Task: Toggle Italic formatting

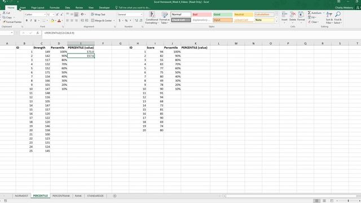Action: pyautogui.click(x=31, y=21)
